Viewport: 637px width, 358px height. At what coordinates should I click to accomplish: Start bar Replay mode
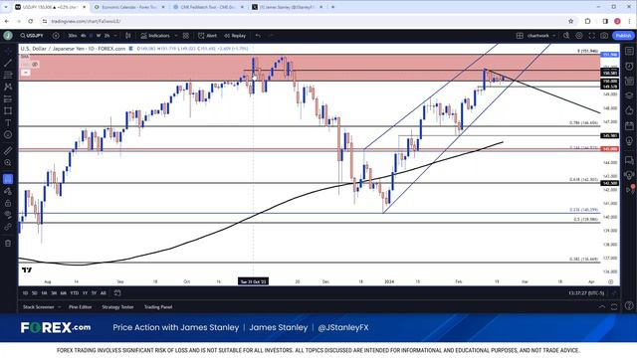(235, 36)
